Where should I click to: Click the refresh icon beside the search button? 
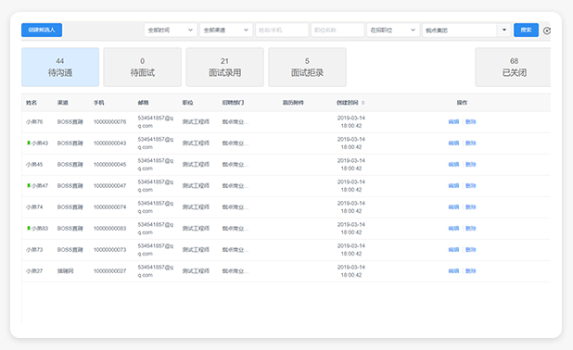pos(547,31)
